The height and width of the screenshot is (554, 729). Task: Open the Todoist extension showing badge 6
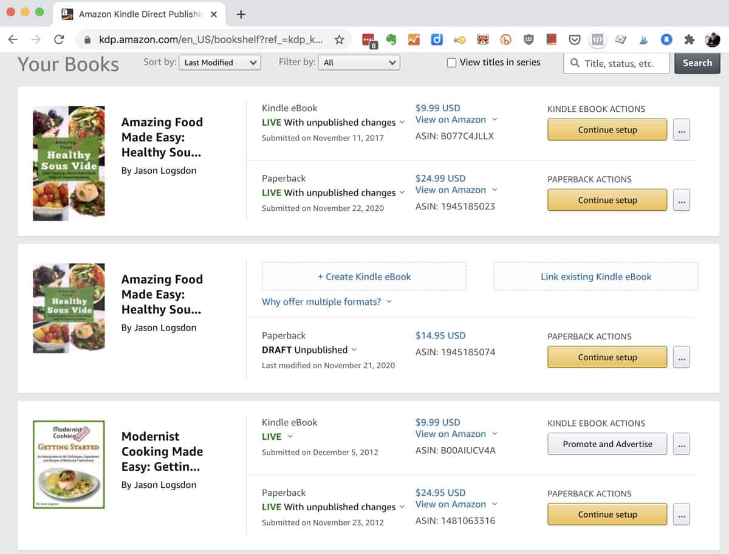(369, 38)
